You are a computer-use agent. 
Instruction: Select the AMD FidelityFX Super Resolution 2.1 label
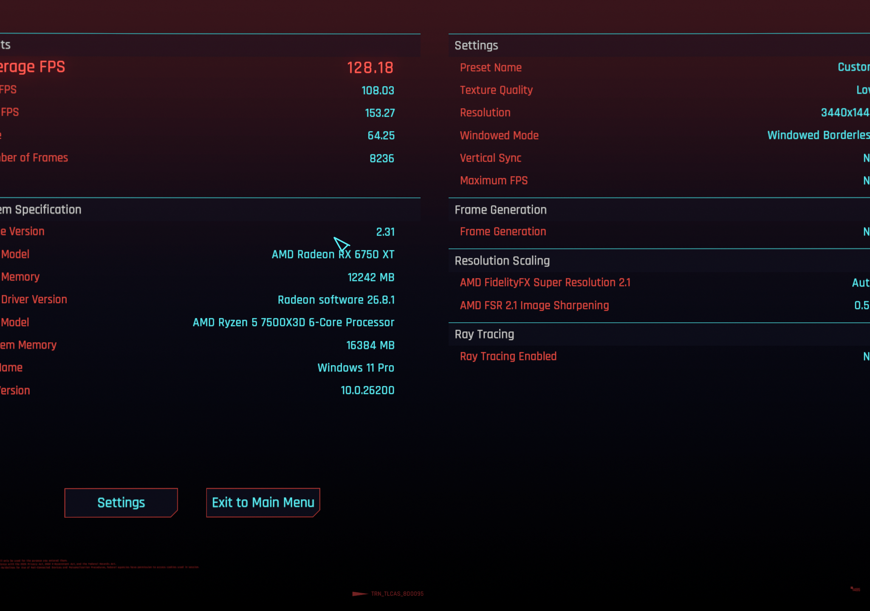coord(545,282)
